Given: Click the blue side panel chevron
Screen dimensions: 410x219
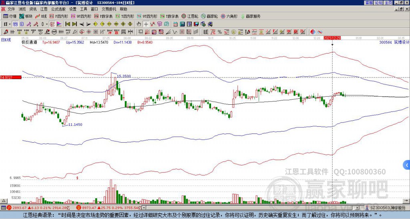Looking at the screenshot, I should (407, 165).
